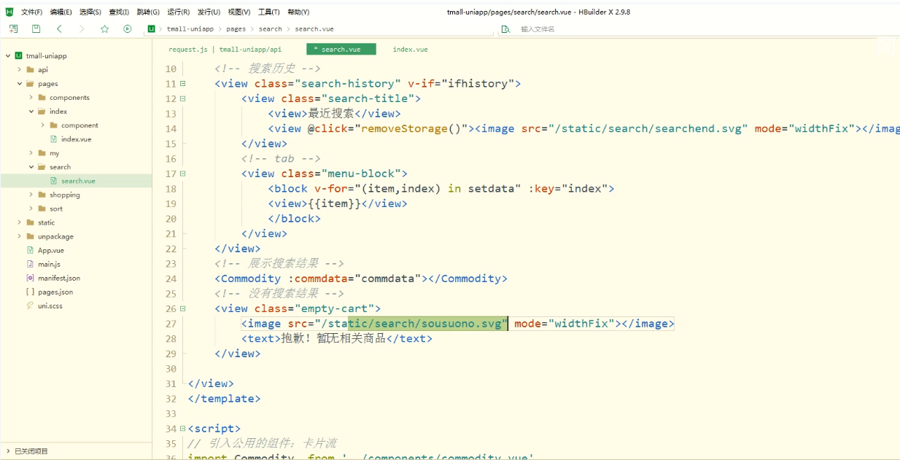900x460 pixels.
Task: Open the 工具(T) menu
Action: [269, 12]
